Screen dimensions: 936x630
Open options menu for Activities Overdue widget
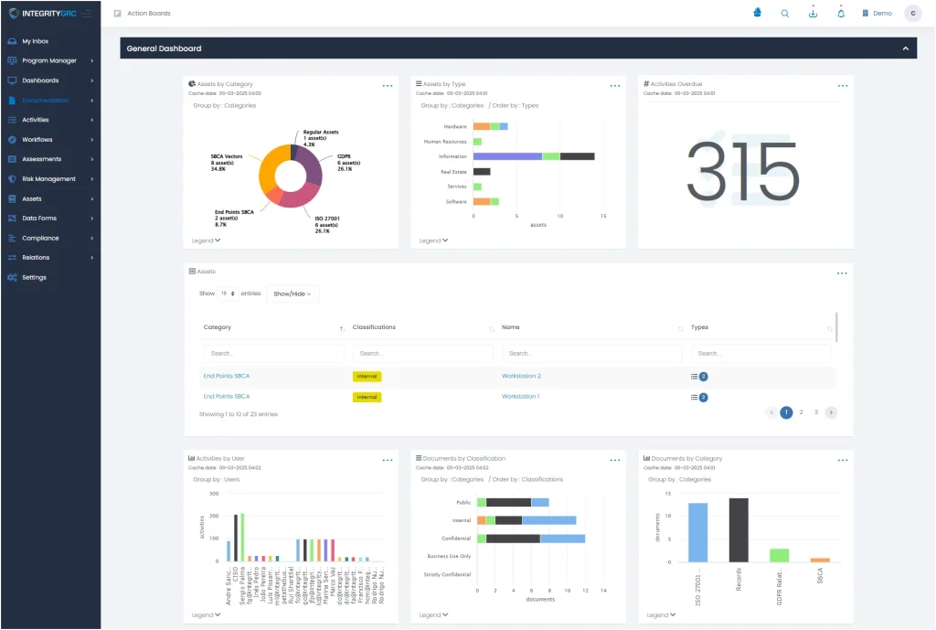[x=842, y=86]
